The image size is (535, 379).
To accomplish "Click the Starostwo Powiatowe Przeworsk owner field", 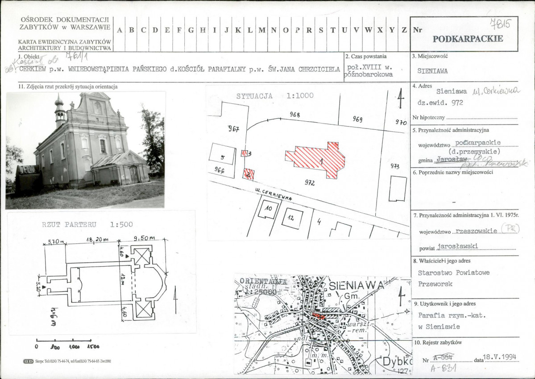I will [454, 278].
